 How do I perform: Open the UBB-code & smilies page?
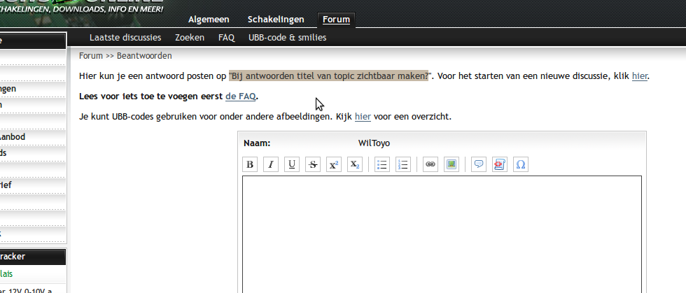[x=287, y=38]
